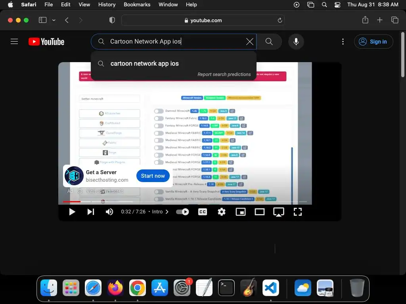Click bisecthosting.com ad link
The width and height of the screenshot is (406, 304).
pos(107,180)
